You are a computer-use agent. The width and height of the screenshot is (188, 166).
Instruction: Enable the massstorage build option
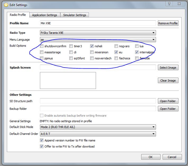click(42, 52)
